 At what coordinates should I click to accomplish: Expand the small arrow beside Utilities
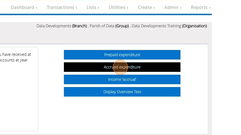pyautogui.click(x=128, y=8)
